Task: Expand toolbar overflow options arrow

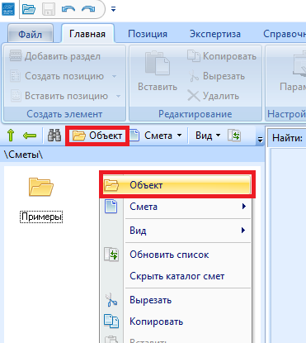Action: [260, 141]
